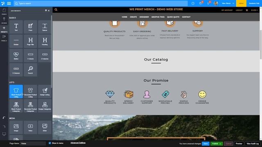Image resolution: width=262 pixels, height=147 pixels.
Task: Select the Blank Product Categories widget
Action: click(x=16, y=106)
